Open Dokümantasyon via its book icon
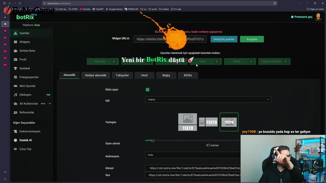Screen dimensions: 326x183 [16, 131]
